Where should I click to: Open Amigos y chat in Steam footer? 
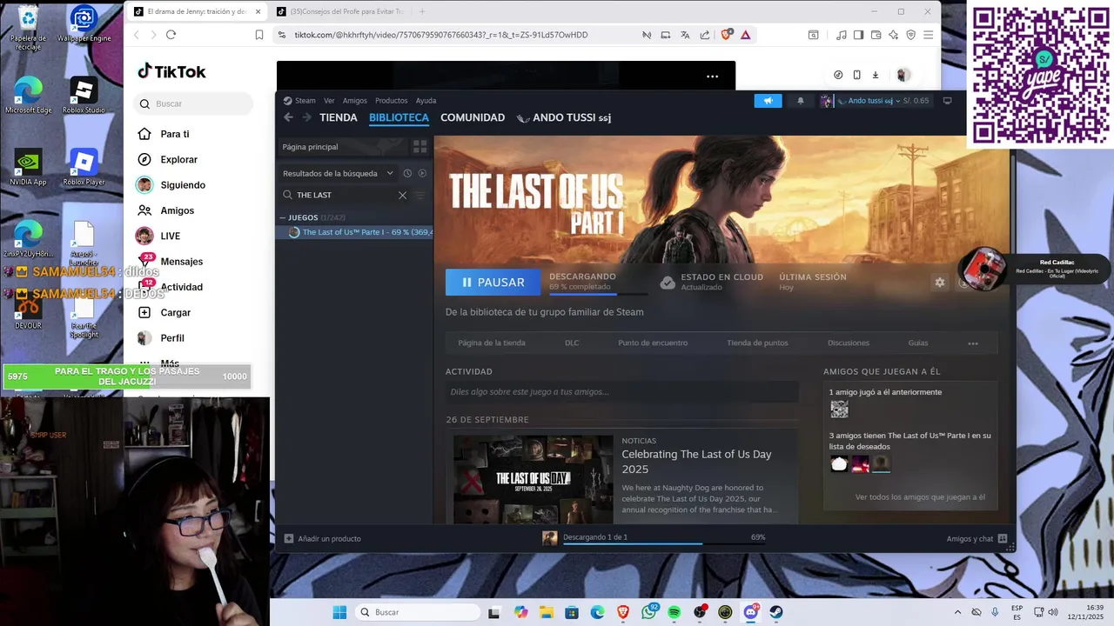pyautogui.click(x=976, y=538)
